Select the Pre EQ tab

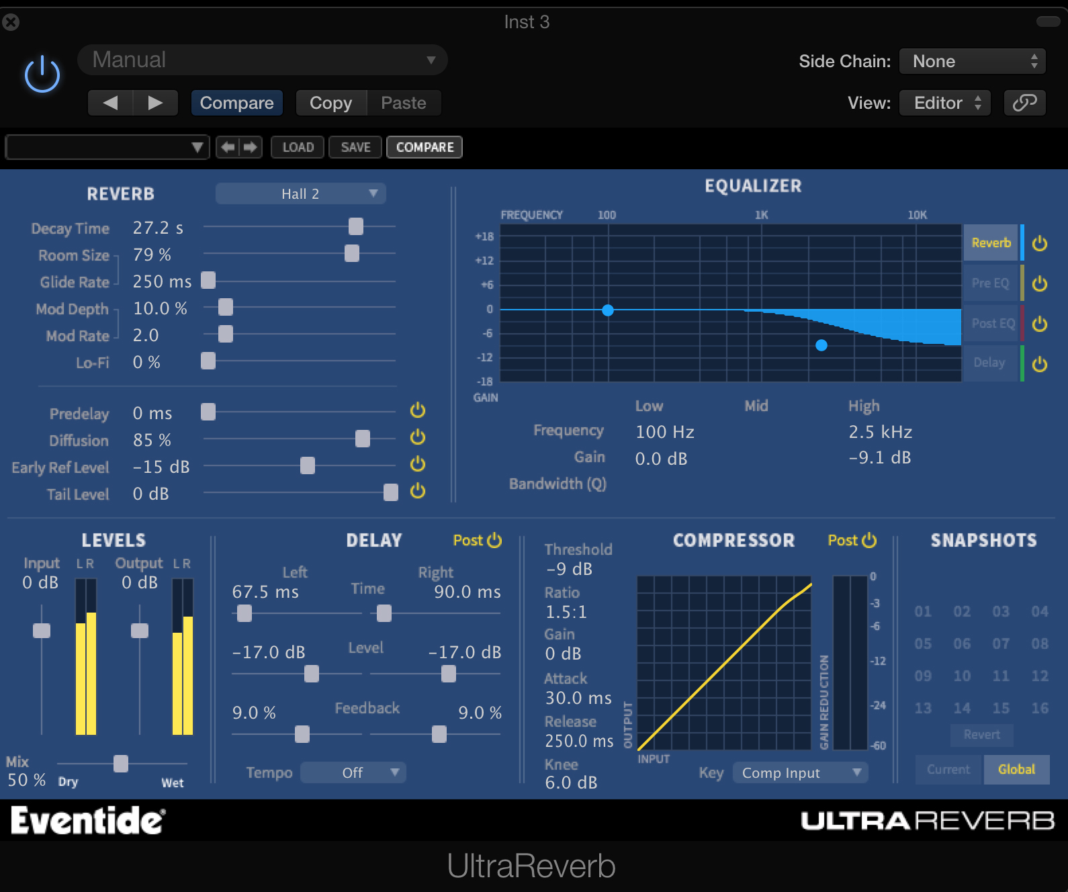(x=991, y=283)
